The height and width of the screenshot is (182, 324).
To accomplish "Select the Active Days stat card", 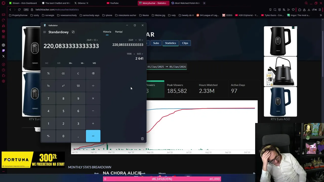I will click(244, 89).
